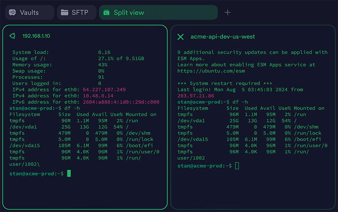Click the 192.168.1.10 pane title
This screenshot has height=212, width=338.
click(x=36, y=36)
